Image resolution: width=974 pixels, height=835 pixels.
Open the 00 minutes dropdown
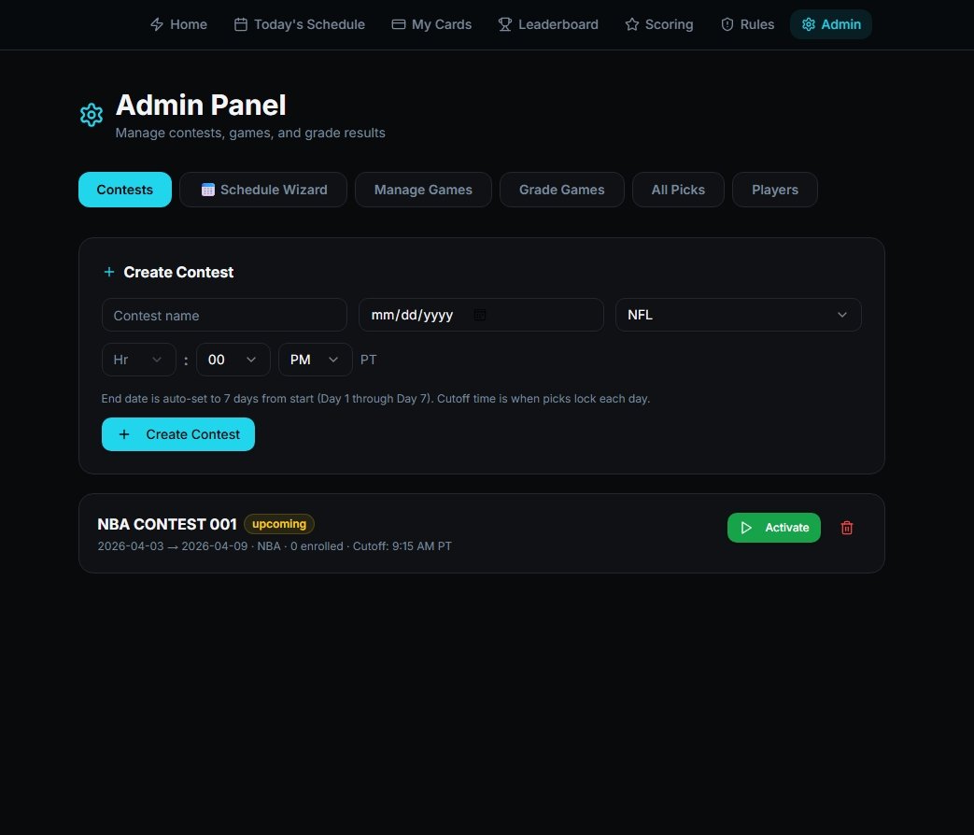point(233,360)
